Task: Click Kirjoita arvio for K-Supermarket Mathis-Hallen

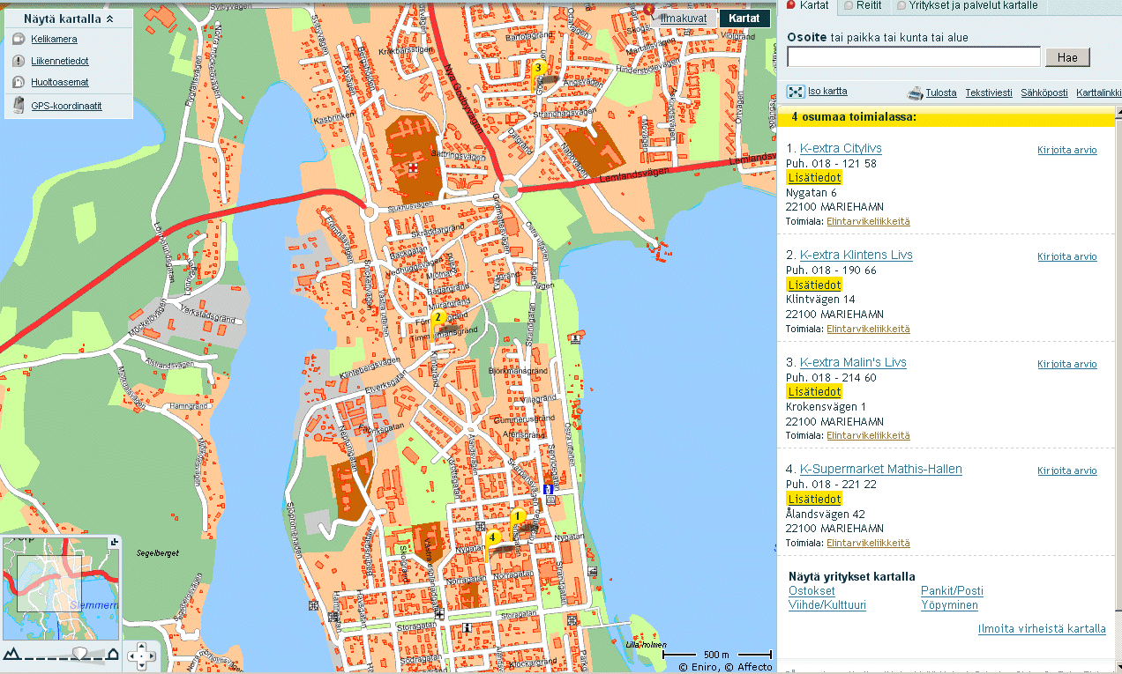Action: 1067,470
